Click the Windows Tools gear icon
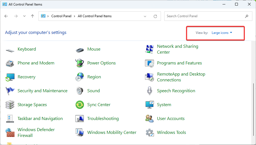256x145 pixels. [x=149, y=132]
